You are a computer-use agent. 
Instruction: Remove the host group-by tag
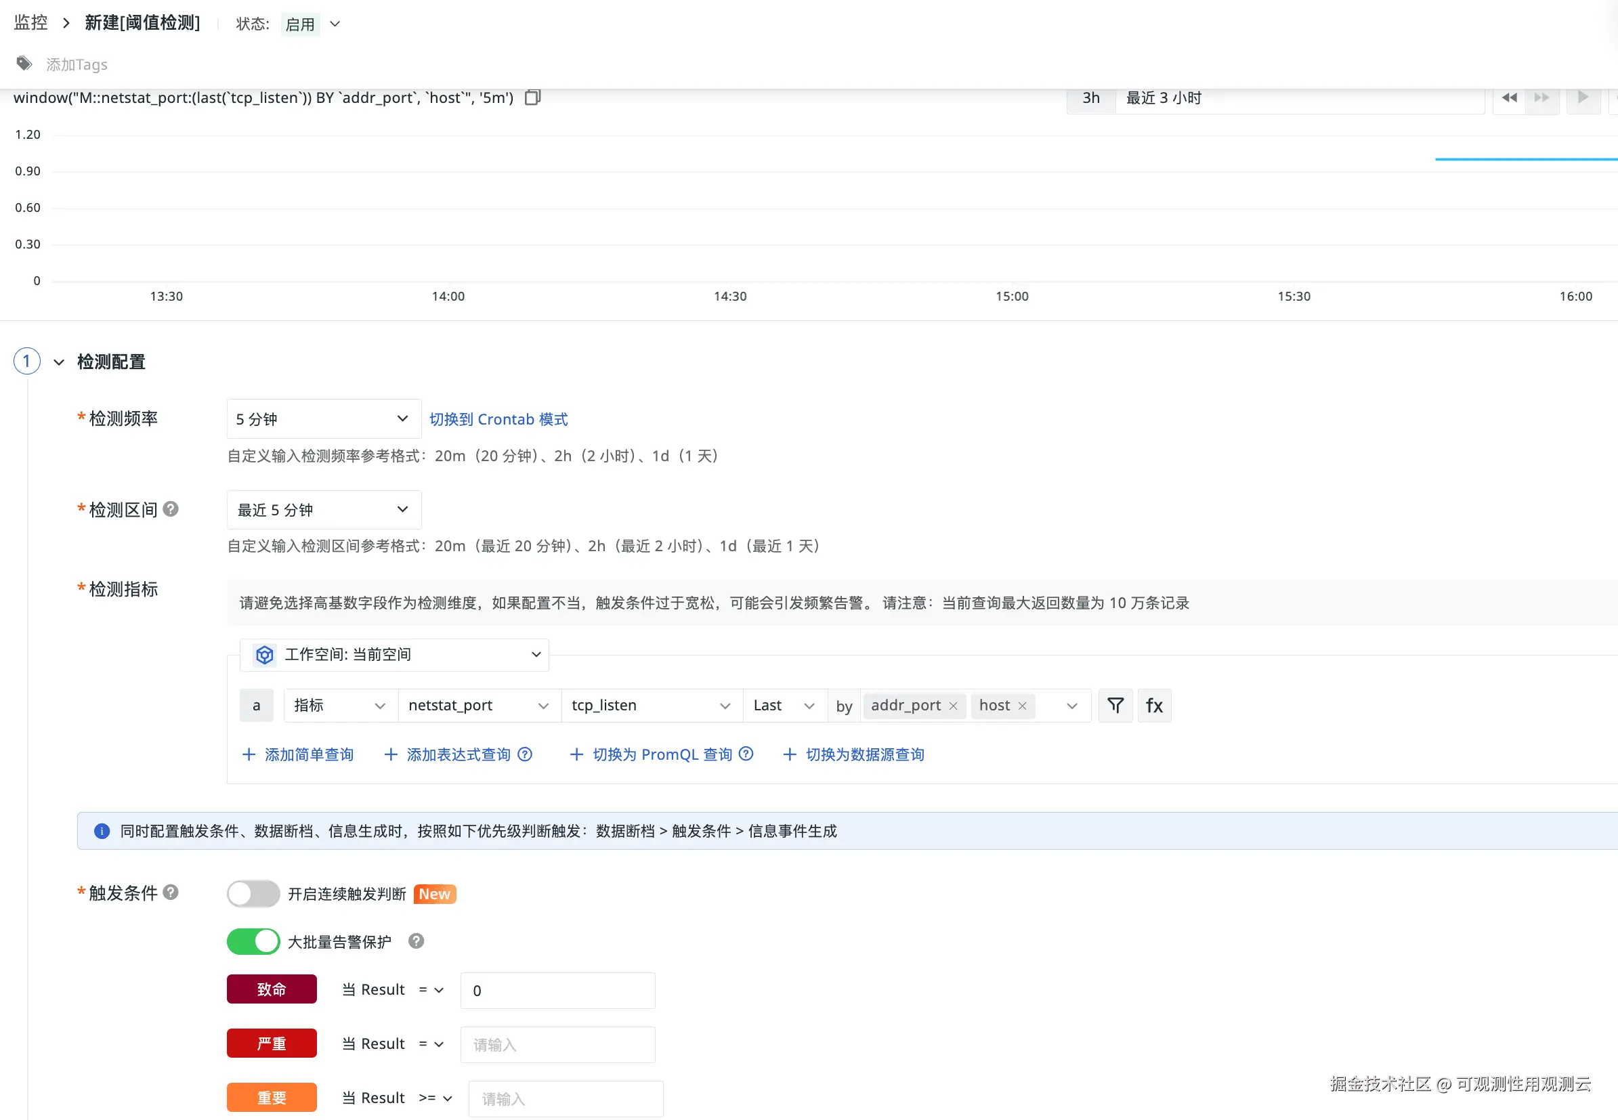[x=1022, y=706]
